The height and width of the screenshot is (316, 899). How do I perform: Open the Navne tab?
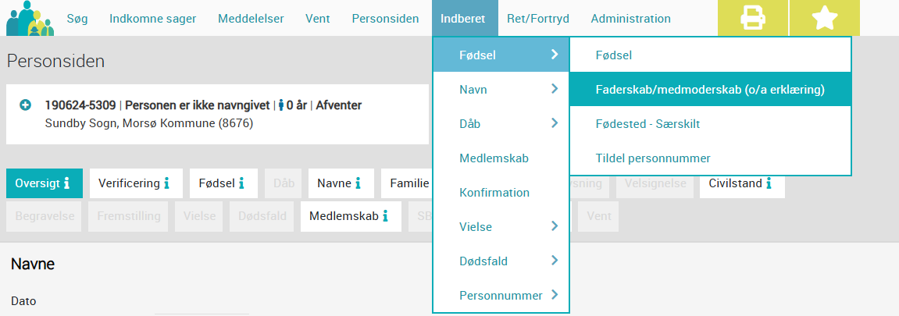(341, 183)
